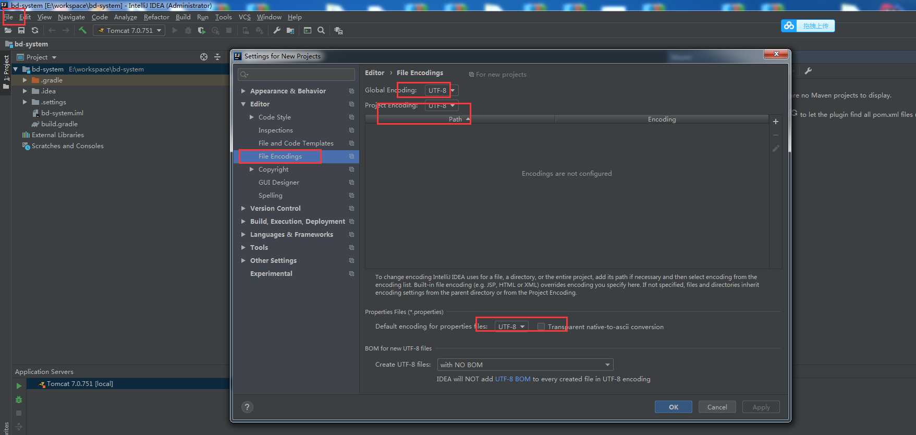Toggle Transparent native-to-ascii conversion checkbox
The width and height of the screenshot is (916, 435).
coord(541,327)
